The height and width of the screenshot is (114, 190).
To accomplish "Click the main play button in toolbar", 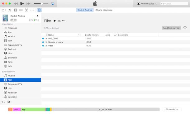I will click(22, 4).
